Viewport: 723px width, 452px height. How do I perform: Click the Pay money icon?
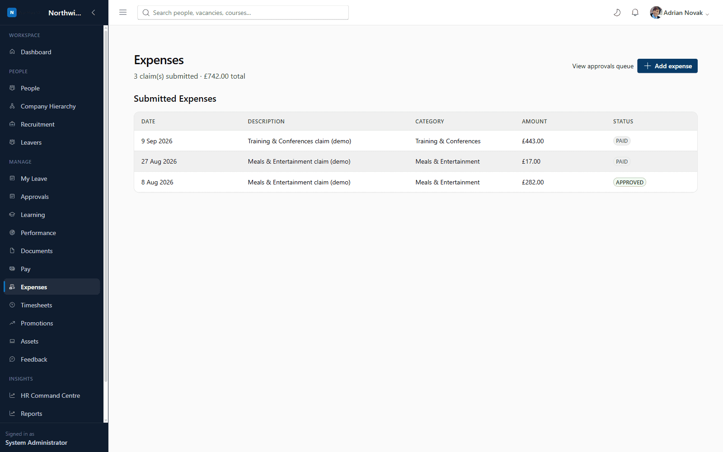coord(12,269)
